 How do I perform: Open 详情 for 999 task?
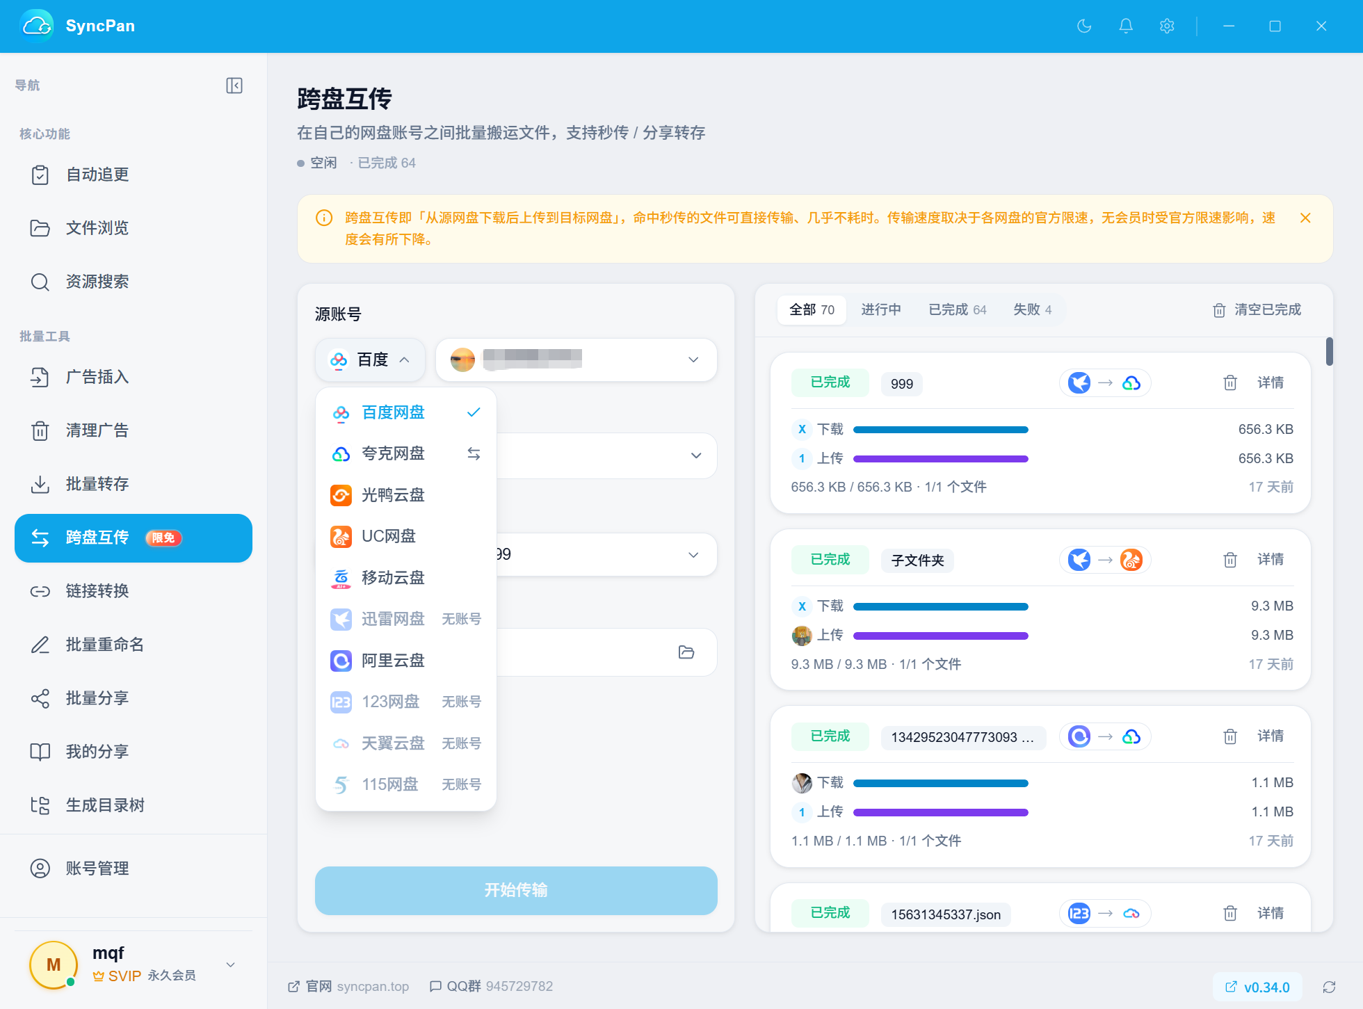[x=1271, y=383]
